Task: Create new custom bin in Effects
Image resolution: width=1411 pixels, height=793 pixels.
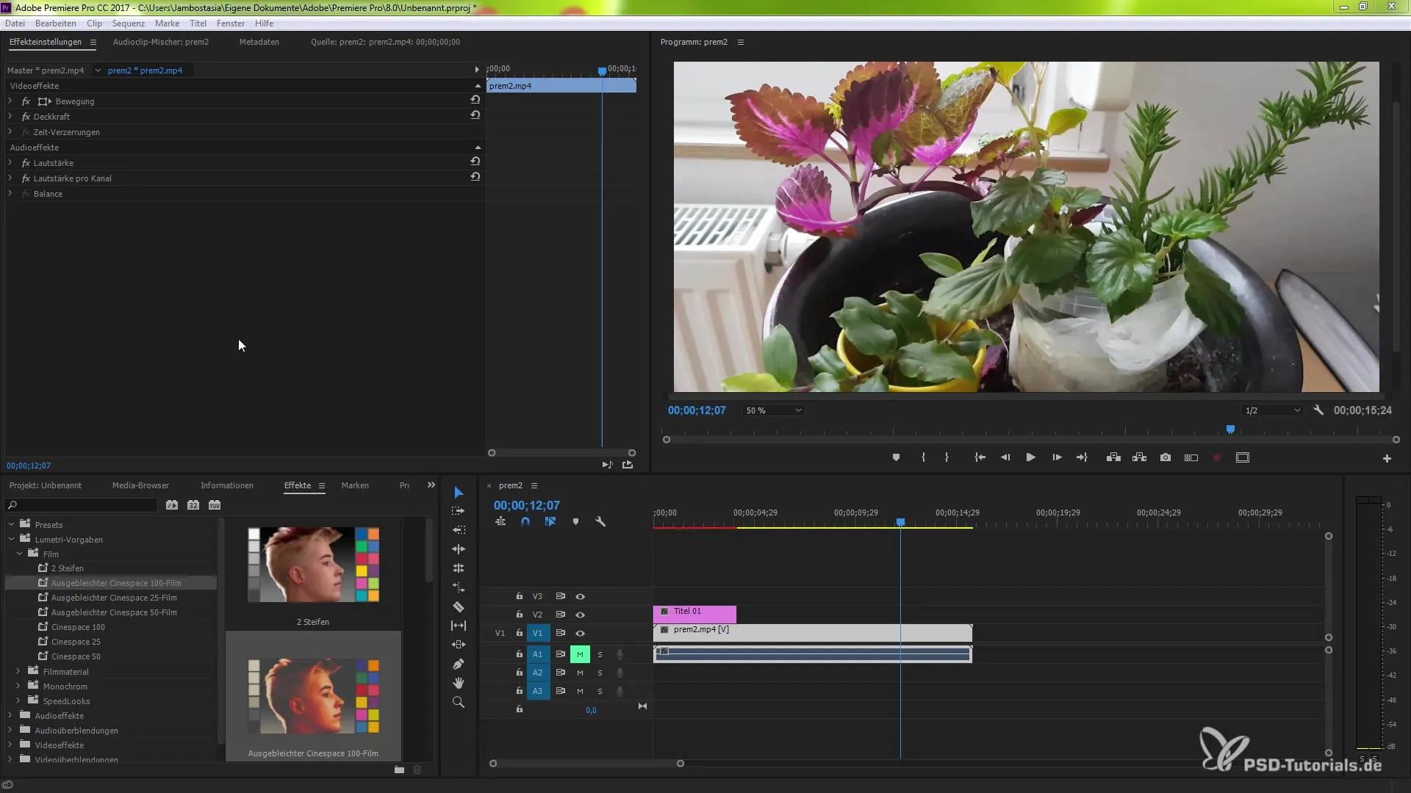Action: [x=399, y=770]
